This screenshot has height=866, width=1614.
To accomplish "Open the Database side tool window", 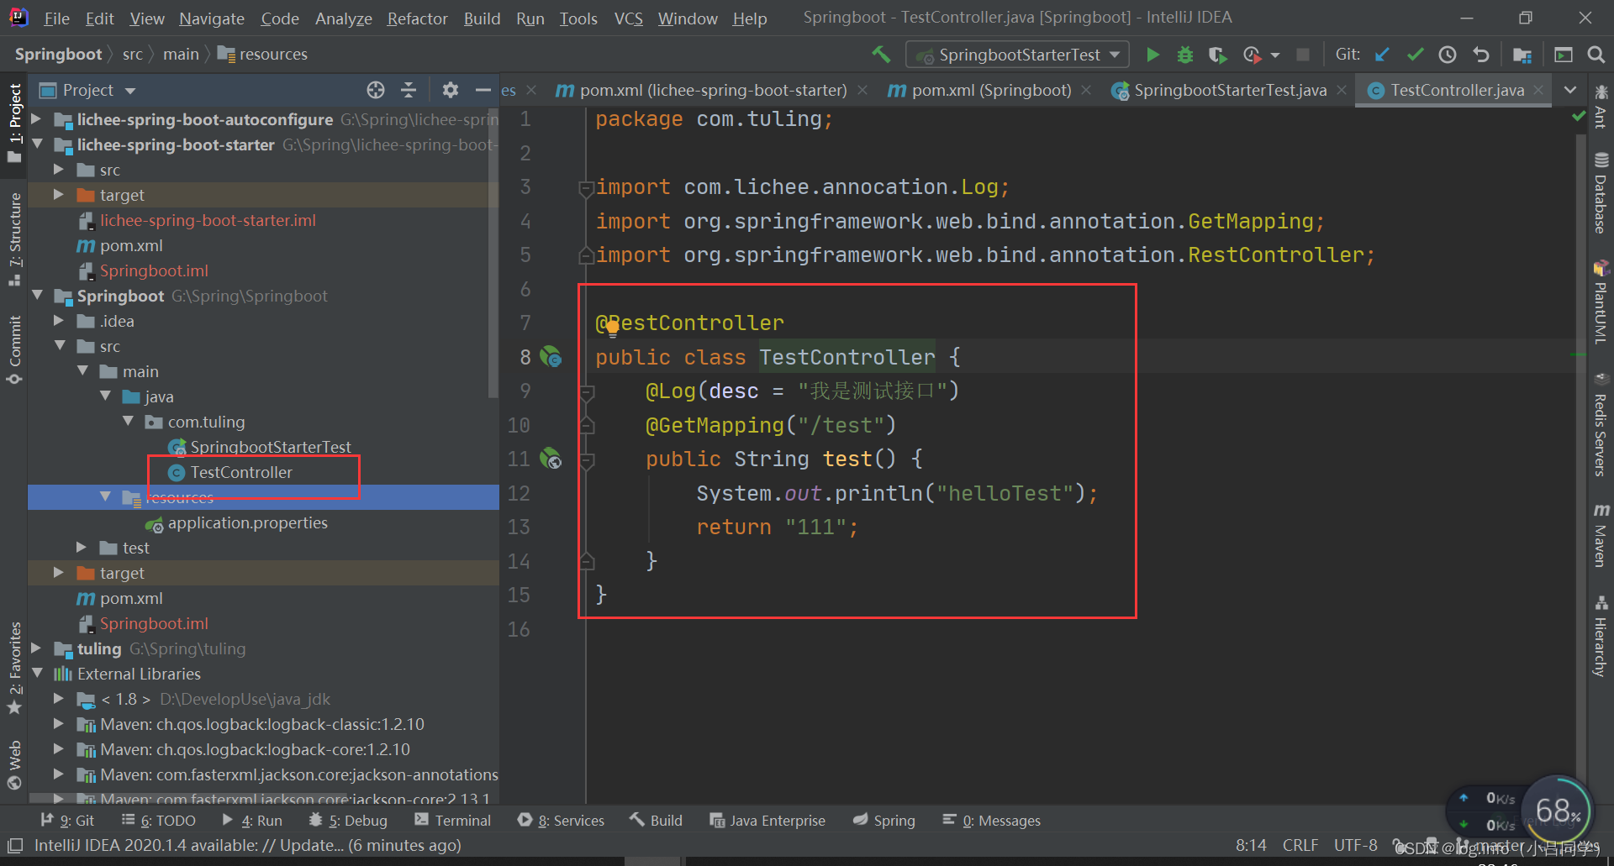I will [x=1601, y=195].
